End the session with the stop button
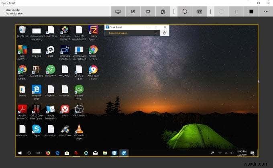 [x=251, y=12]
